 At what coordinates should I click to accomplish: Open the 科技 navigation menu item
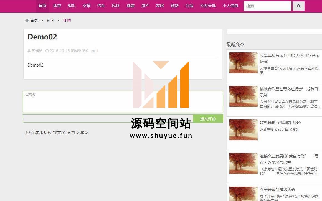tap(116, 6)
